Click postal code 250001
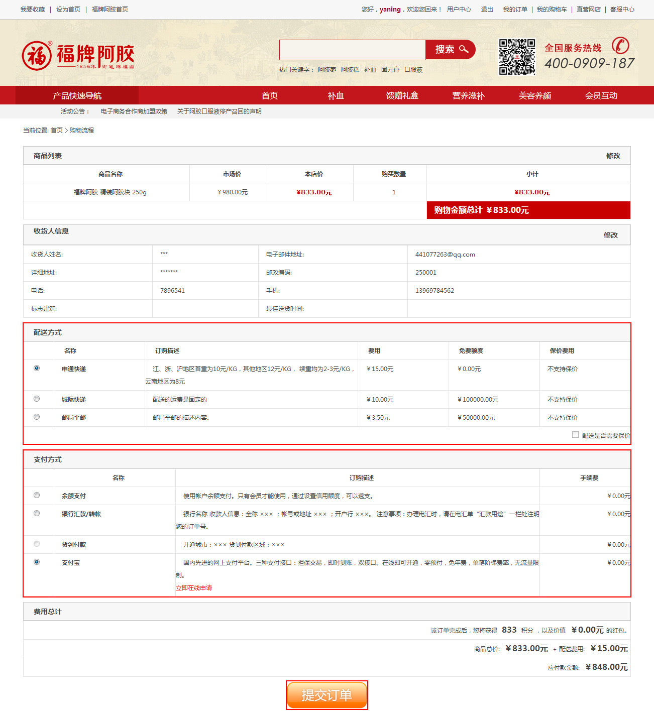 [426, 273]
